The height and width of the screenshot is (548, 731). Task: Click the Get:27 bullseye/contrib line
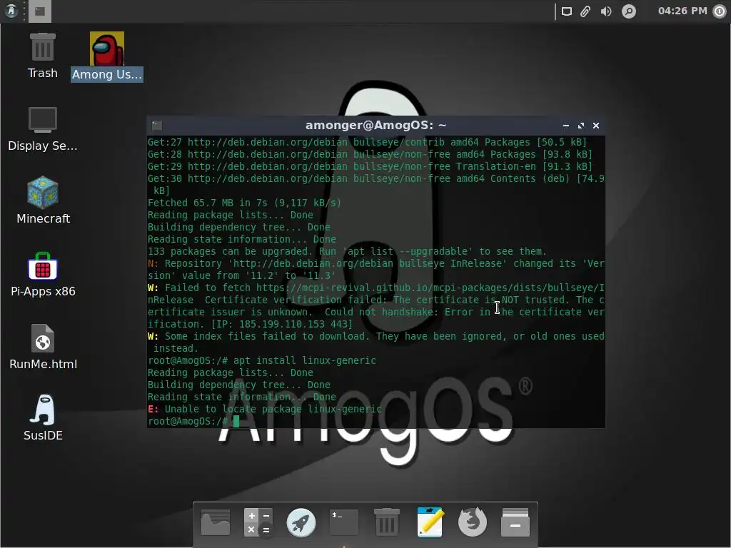367,143
